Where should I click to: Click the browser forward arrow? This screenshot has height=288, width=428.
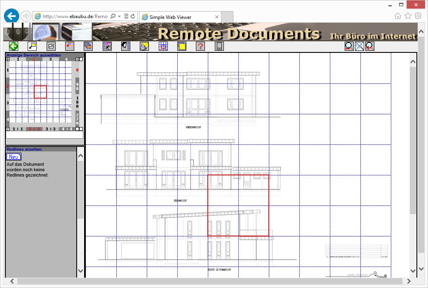click(x=26, y=16)
